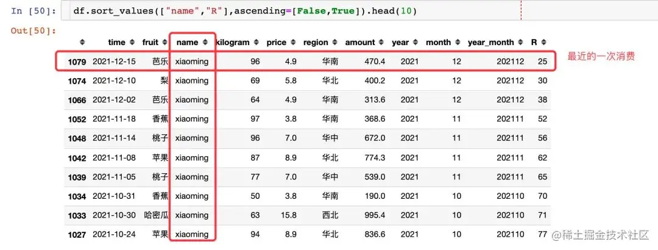Click amount cell 995.4

coord(375,215)
